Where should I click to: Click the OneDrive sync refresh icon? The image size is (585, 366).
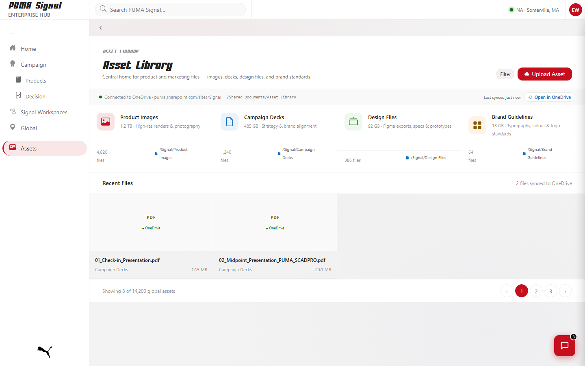pos(531,97)
